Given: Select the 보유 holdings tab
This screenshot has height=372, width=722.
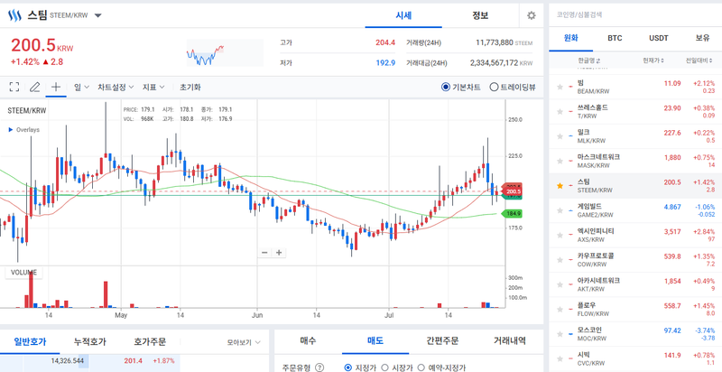Looking at the screenshot, I should (703, 38).
